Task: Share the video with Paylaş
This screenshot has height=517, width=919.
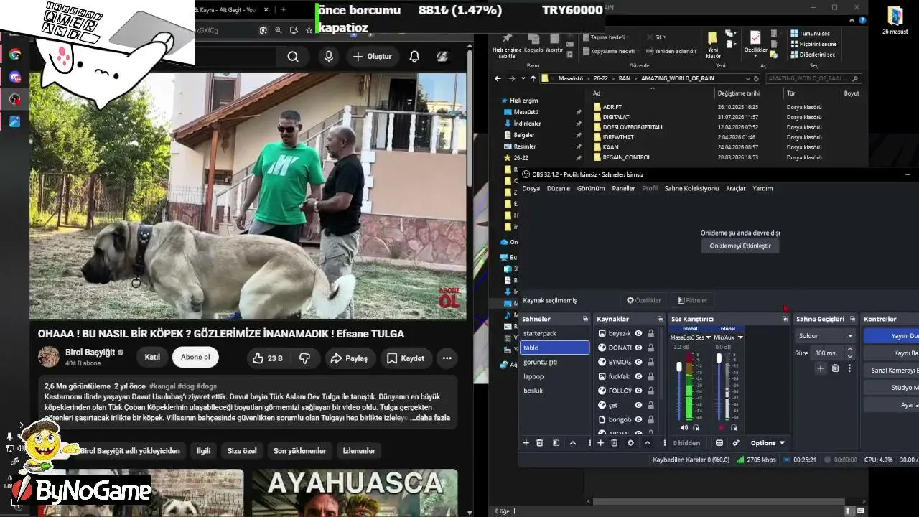Action: (350, 358)
